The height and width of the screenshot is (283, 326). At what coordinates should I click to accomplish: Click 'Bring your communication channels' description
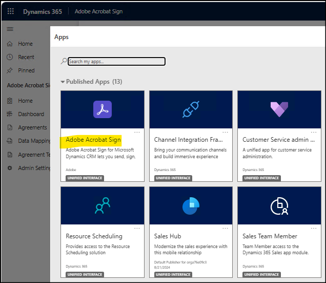pos(190,150)
